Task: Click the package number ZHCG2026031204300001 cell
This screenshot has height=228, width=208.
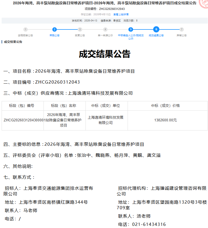Action: [23, 120]
